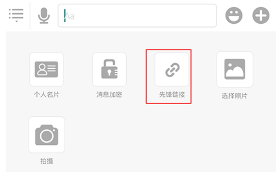Tap the 消息加密 padlock icon

point(109,69)
